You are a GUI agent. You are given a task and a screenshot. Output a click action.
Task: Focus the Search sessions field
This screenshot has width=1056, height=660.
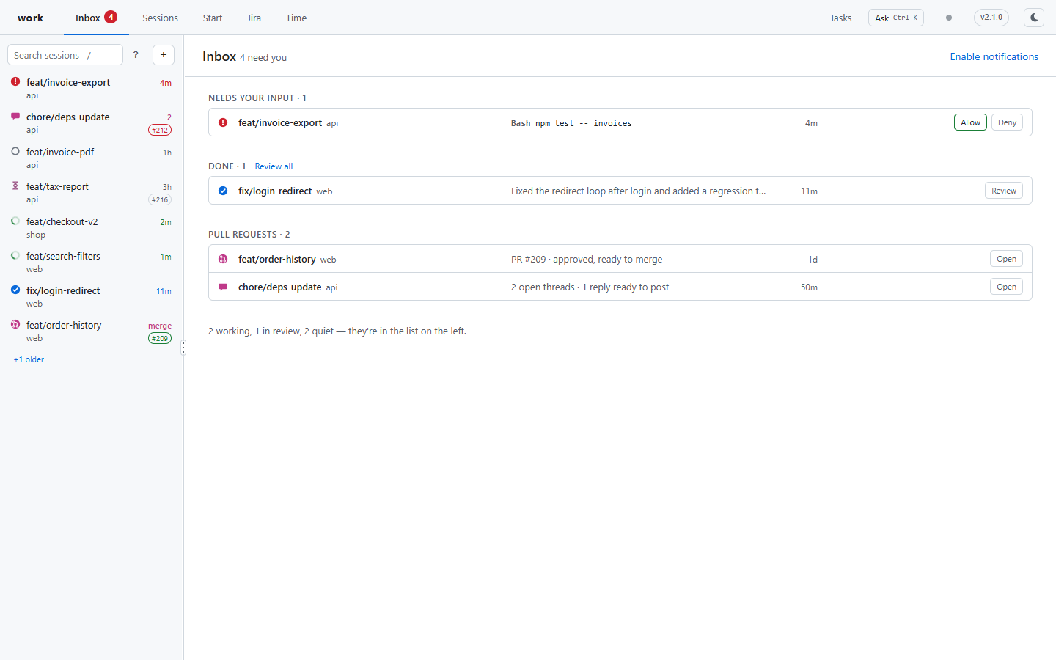[65, 55]
